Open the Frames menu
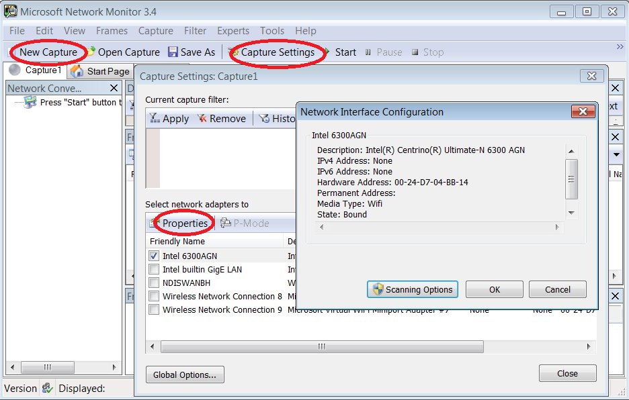629x400 pixels. (112, 31)
